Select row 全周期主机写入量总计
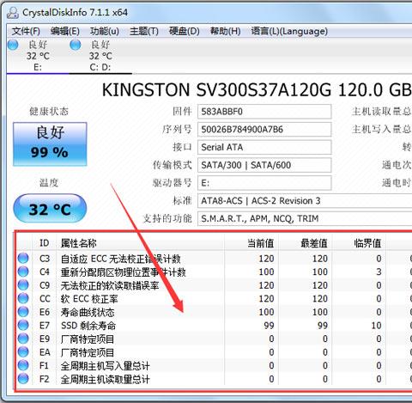Screen dimensions: 412x403 pyautogui.click(x=214, y=365)
